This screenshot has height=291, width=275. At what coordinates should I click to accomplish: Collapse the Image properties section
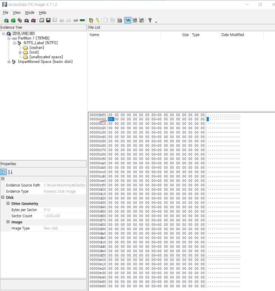8,222
